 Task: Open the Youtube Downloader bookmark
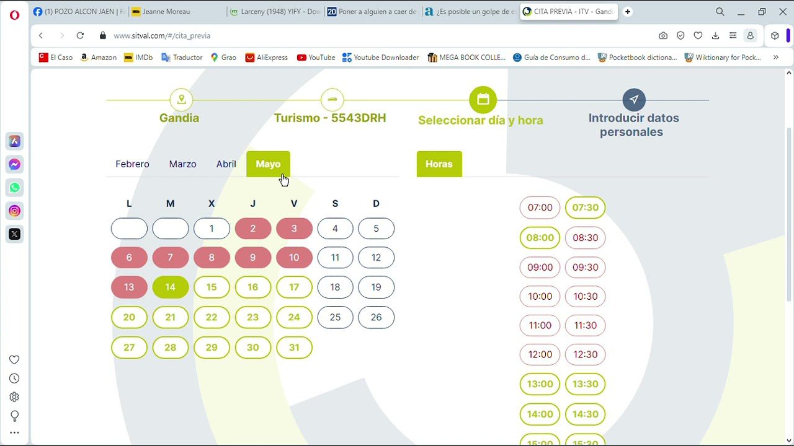pos(381,57)
